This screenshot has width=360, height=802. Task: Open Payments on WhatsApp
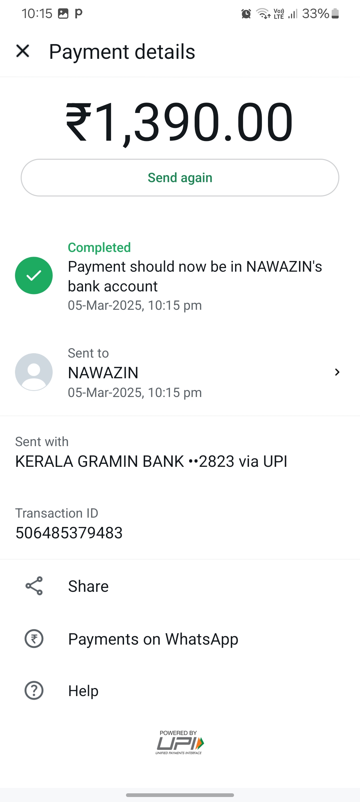click(153, 639)
